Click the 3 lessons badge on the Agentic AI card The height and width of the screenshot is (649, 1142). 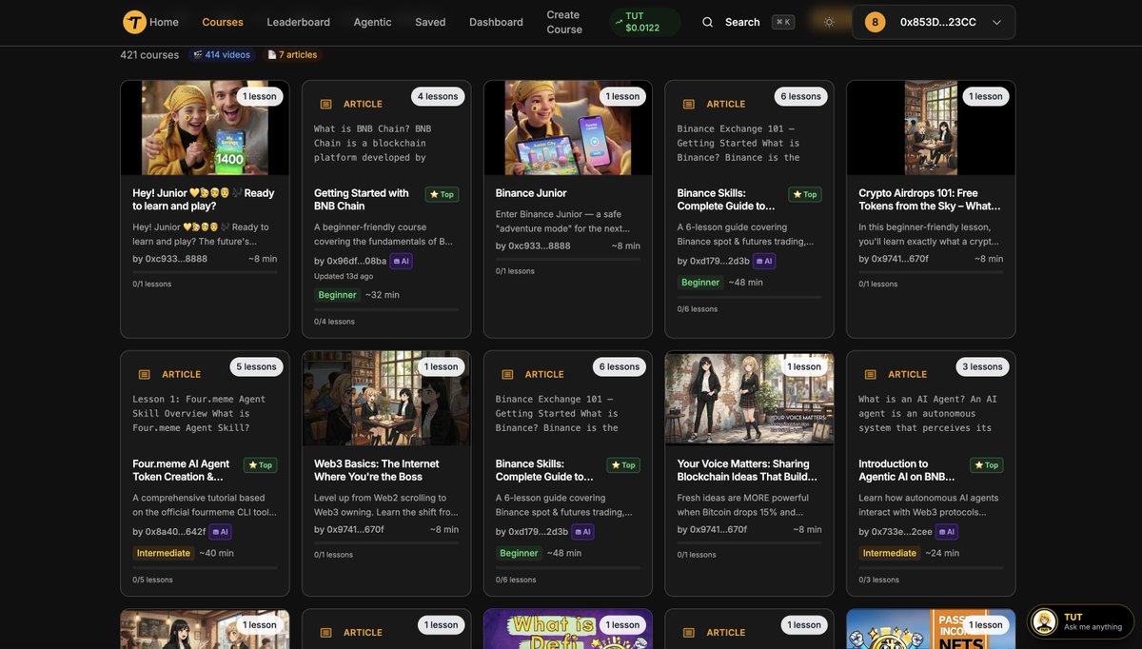(x=982, y=366)
